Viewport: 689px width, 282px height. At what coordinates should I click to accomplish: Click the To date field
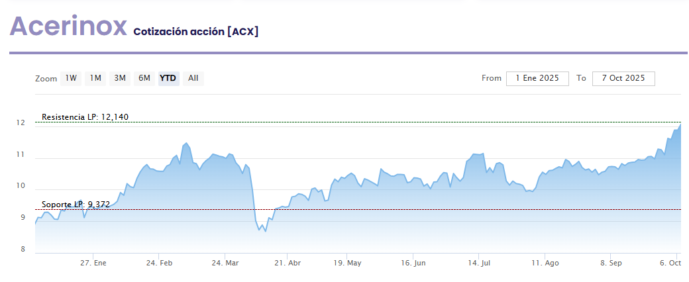click(623, 78)
